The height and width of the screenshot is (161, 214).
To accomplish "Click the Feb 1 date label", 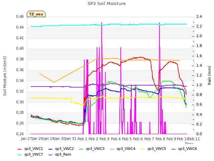I will 82,139.
